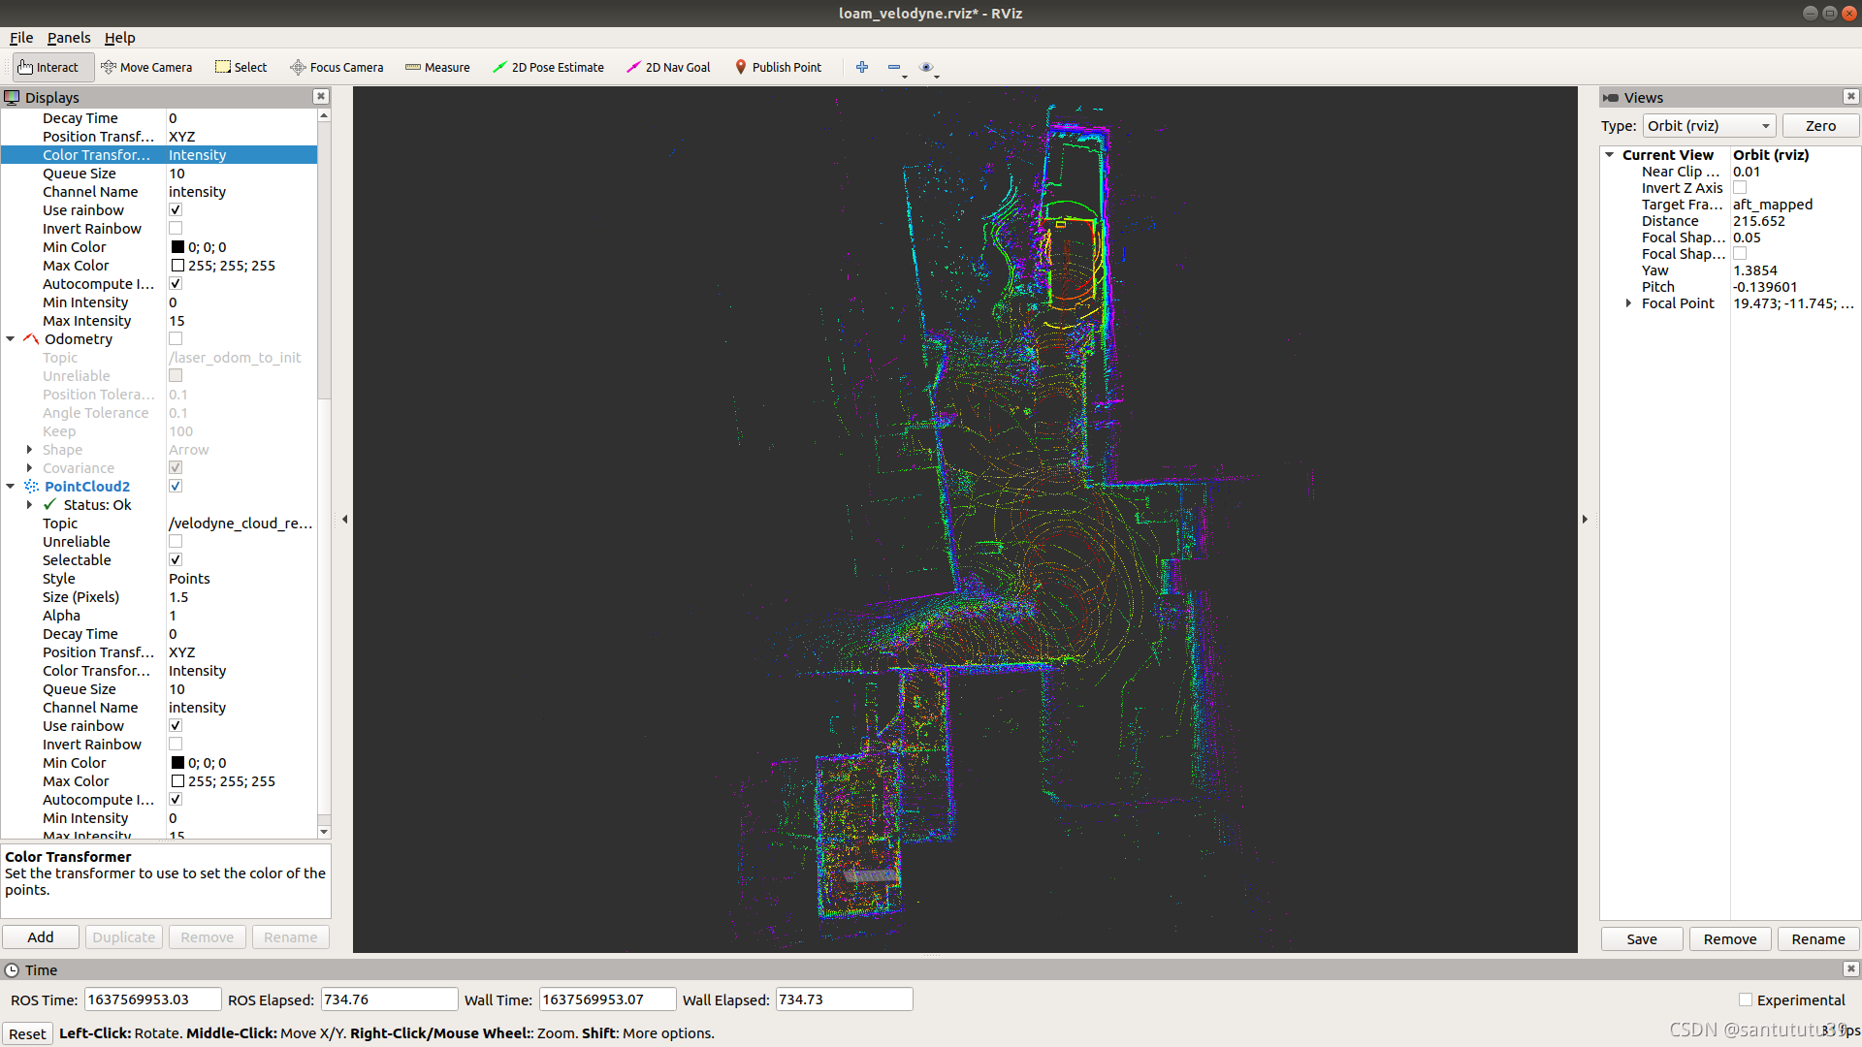Select the Interact tool
Image resolution: width=1862 pixels, height=1047 pixels.
[x=48, y=67]
